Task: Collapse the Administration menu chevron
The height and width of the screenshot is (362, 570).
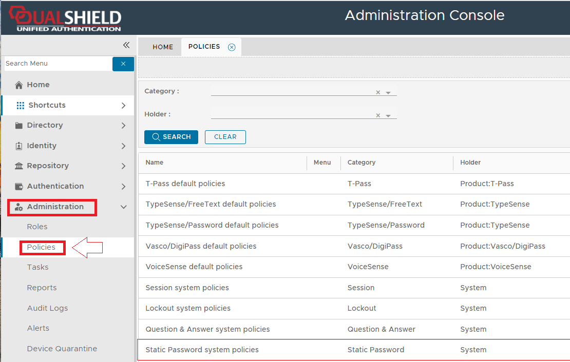Action: click(x=123, y=207)
